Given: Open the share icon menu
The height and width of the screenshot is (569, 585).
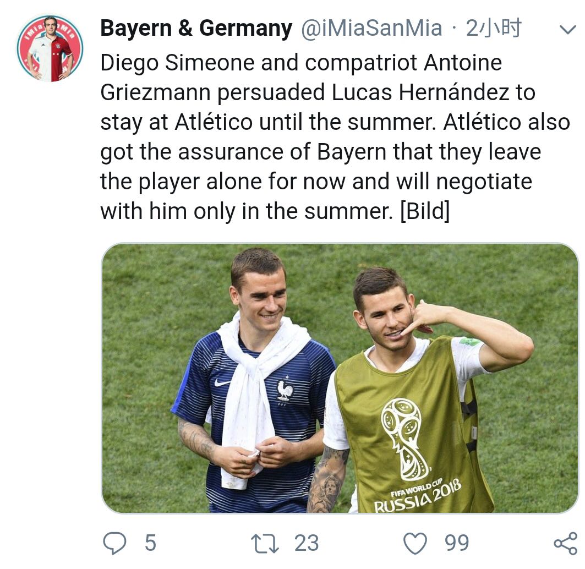Looking at the screenshot, I should [x=565, y=543].
